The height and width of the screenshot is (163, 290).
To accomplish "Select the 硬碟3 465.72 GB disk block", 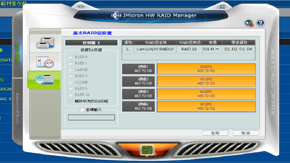I will pyautogui.click(x=138, y=94).
